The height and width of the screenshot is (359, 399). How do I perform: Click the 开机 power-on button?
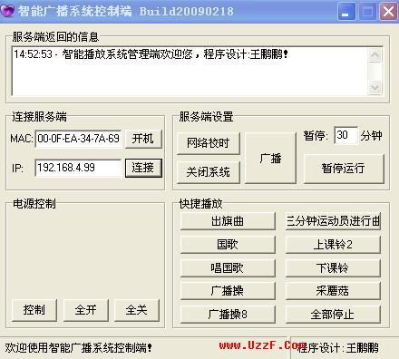point(143,139)
